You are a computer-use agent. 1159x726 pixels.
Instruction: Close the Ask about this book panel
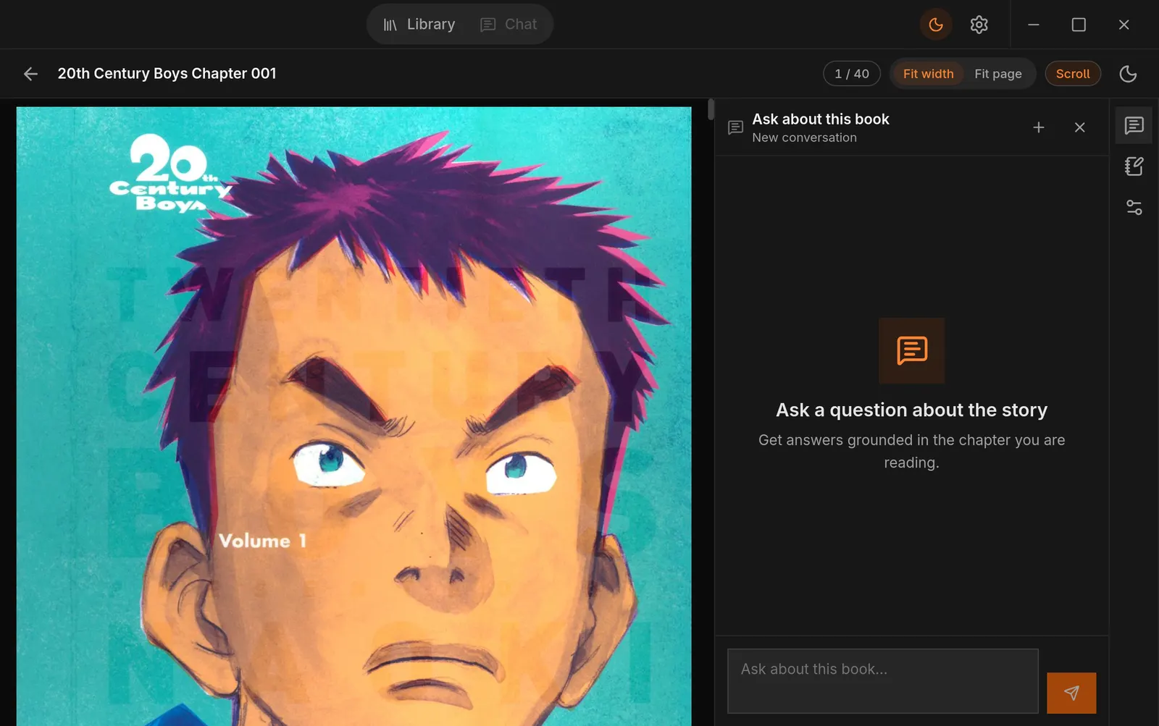tap(1079, 127)
